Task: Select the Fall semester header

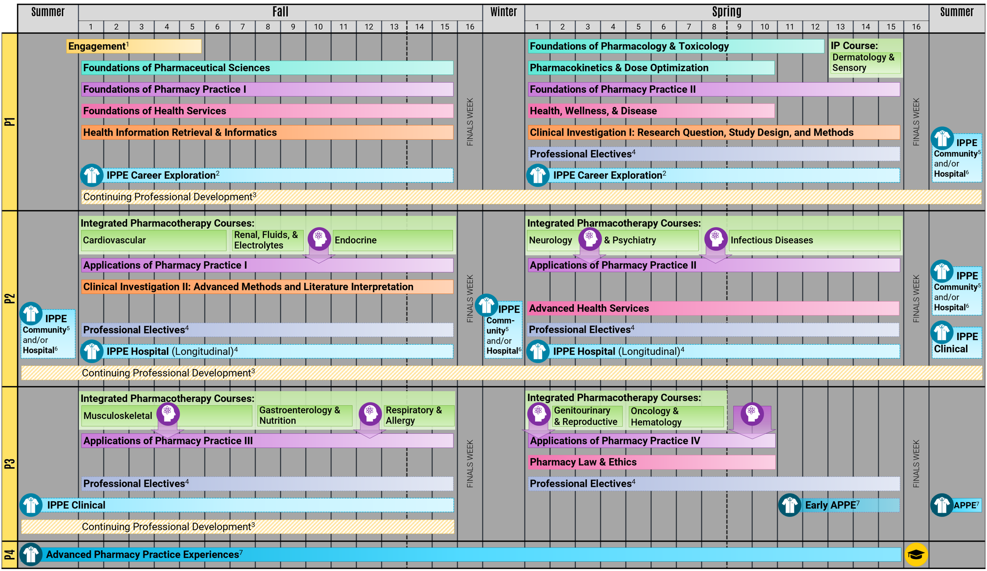Action: point(280,12)
